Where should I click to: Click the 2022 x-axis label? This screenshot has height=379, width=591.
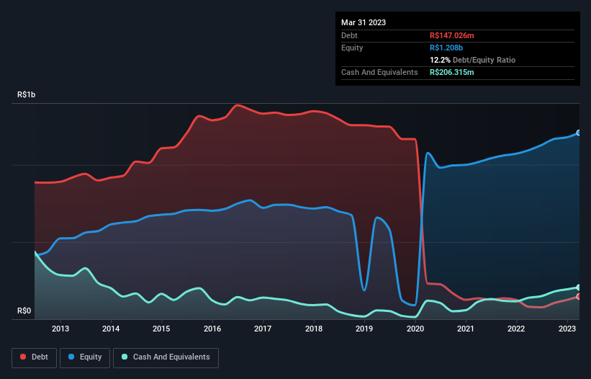pyautogui.click(x=516, y=329)
